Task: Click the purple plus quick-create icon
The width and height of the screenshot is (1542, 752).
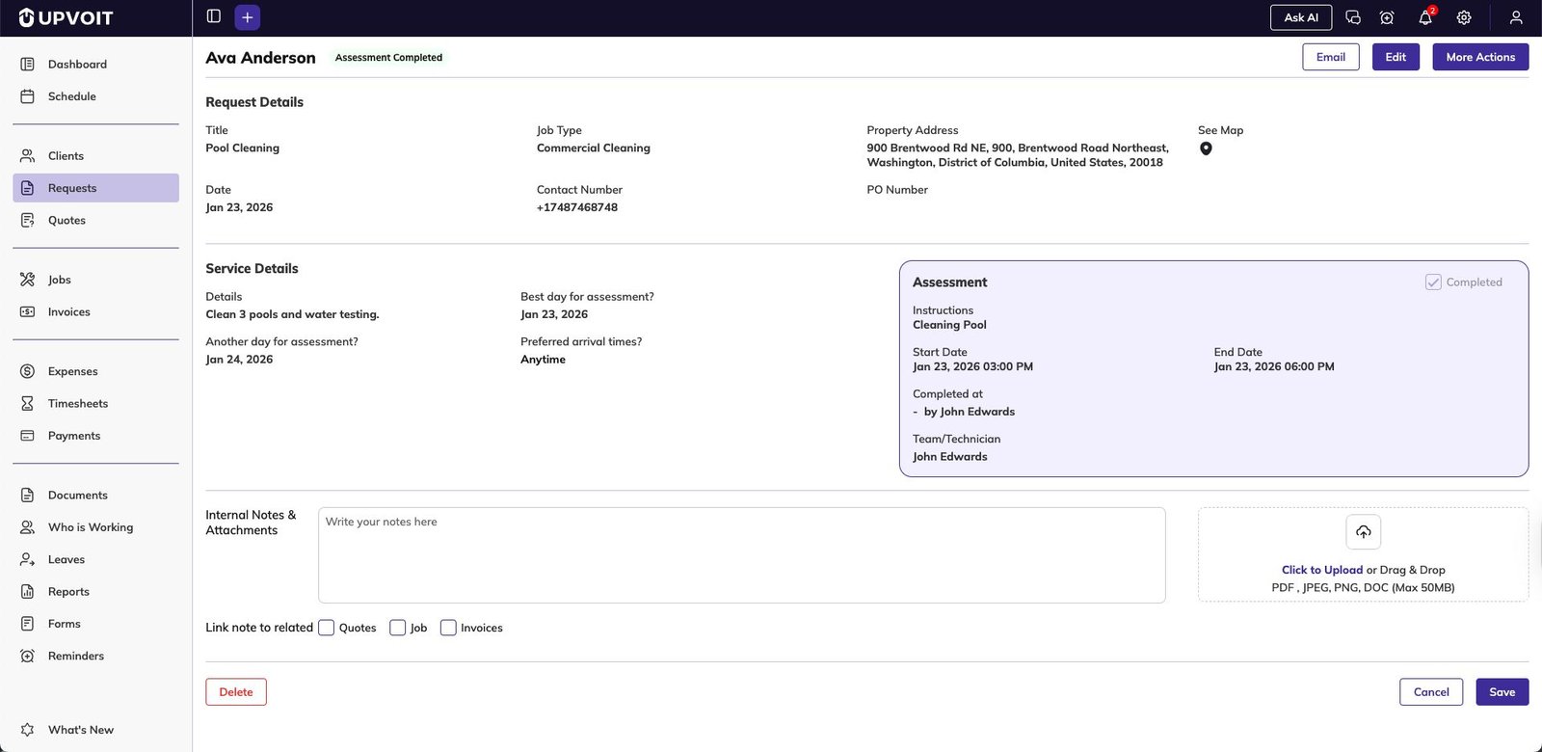Action: 248,17
